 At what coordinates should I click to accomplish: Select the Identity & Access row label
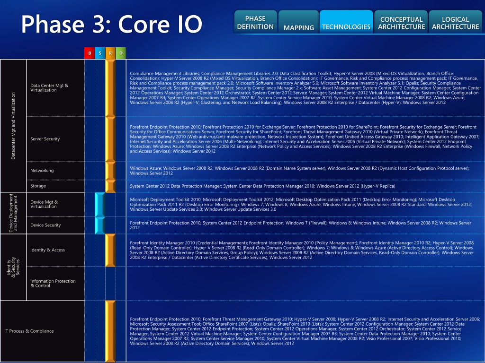pyautogui.click(x=48, y=250)
